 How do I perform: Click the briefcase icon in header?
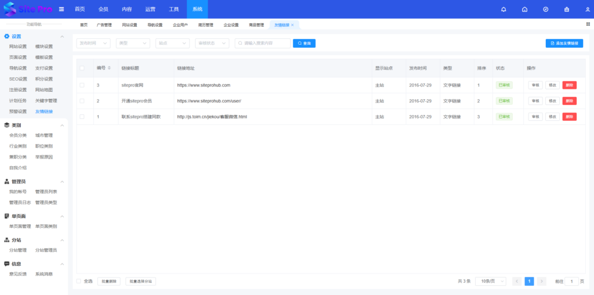pos(567,9)
